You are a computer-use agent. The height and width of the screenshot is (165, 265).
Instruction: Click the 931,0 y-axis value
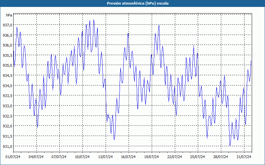pyautogui.click(x=7, y=146)
